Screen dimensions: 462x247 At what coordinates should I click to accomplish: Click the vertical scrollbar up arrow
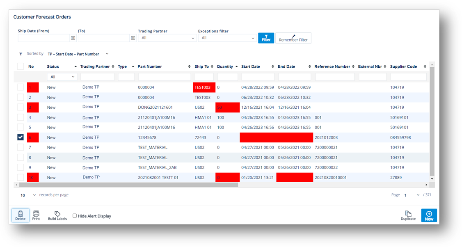tap(432, 64)
